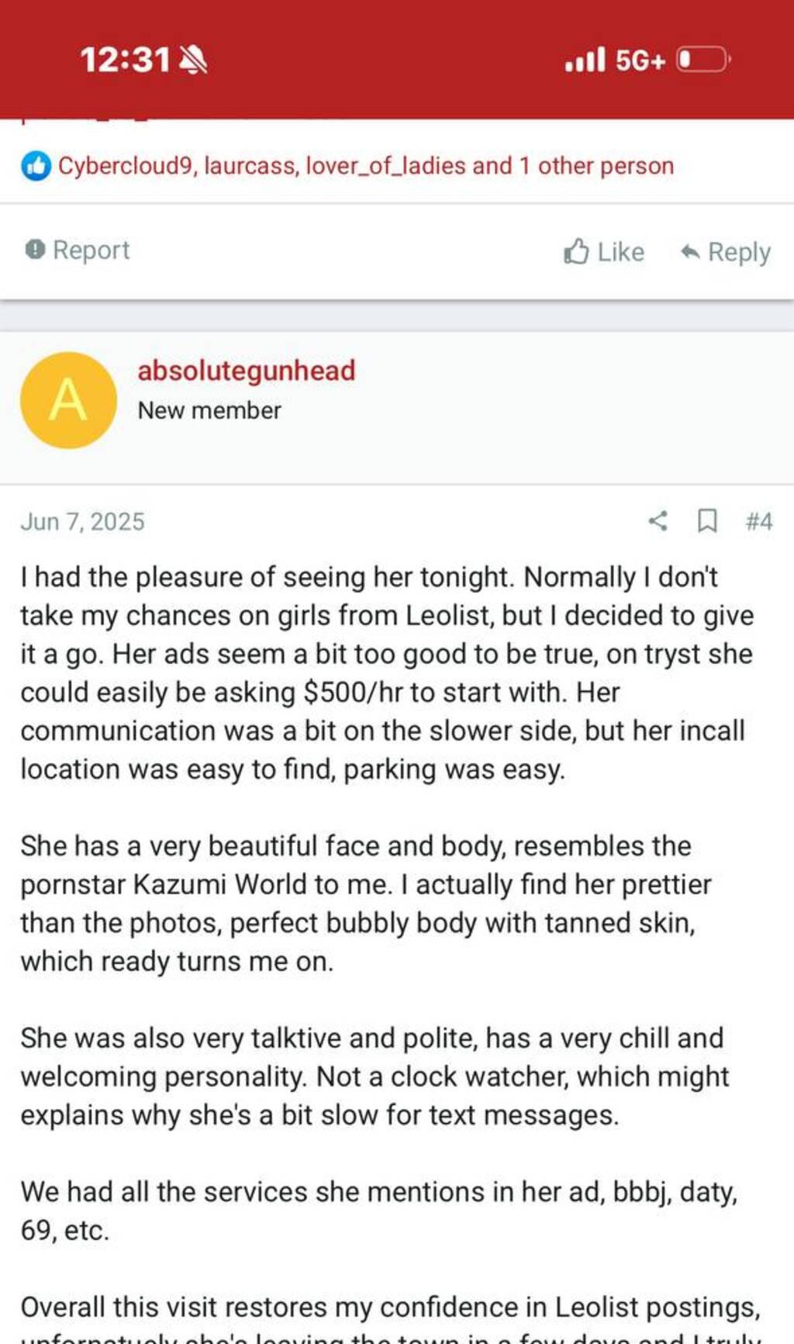Tap the muted bell icon in status bar

click(193, 60)
